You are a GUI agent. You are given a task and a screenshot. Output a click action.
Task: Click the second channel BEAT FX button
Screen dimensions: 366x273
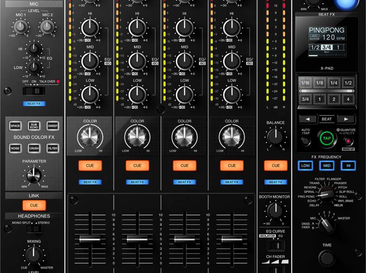point(137,182)
